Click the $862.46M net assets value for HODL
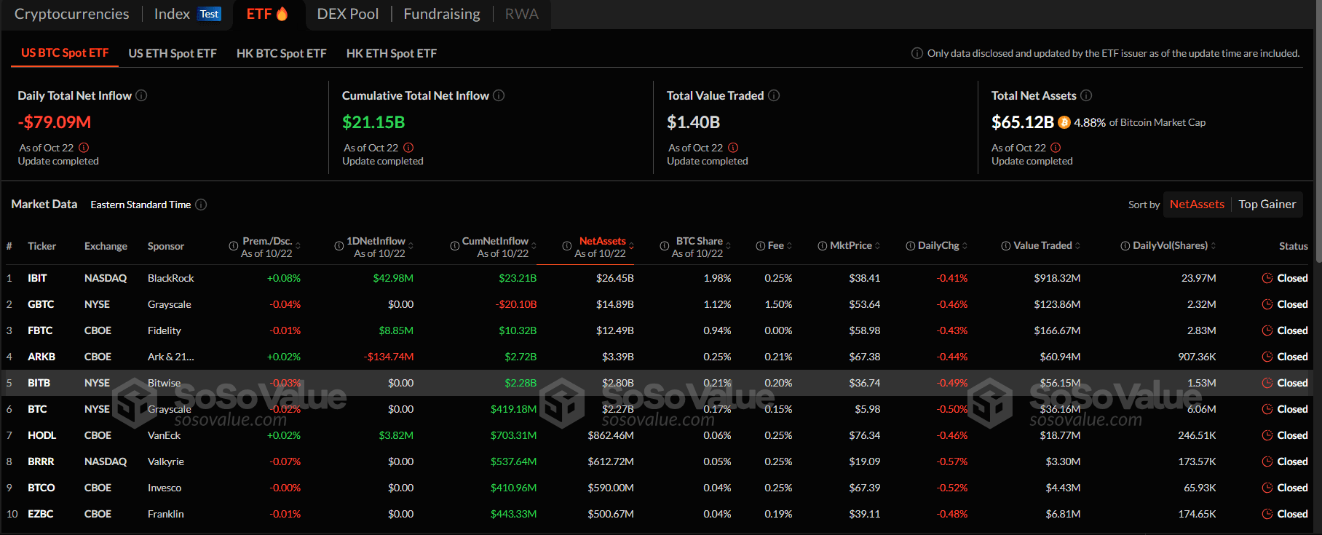This screenshot has width=1322, height=535. 611,435
